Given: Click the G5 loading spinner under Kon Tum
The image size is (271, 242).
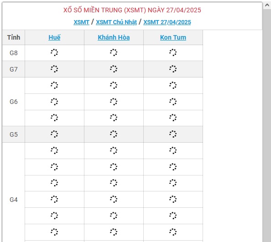Looking at the screenshot, I should click(173, 134).
